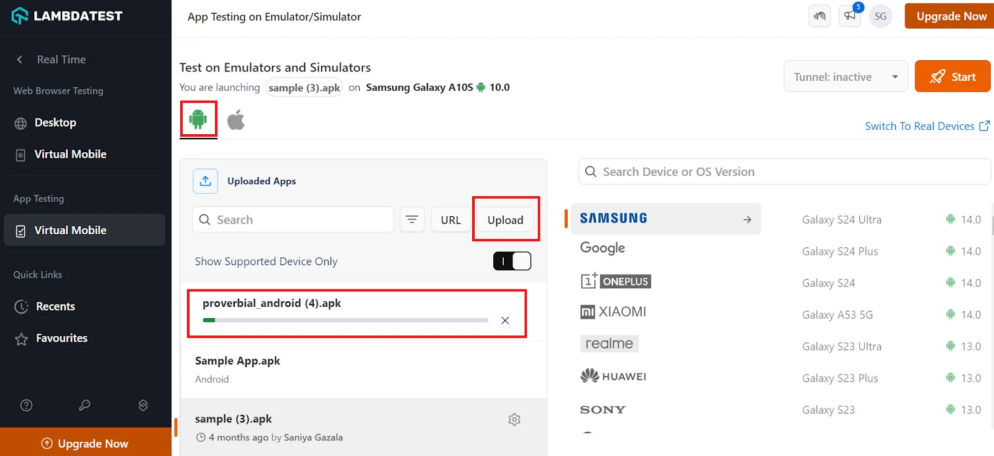Select the Samsung brand
This screenshot has width=994, height=456.
pyautogui.click(x=665, y=219)
